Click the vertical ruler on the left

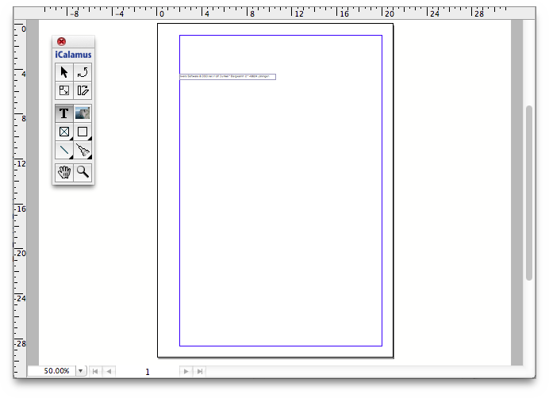pos(20,198)
